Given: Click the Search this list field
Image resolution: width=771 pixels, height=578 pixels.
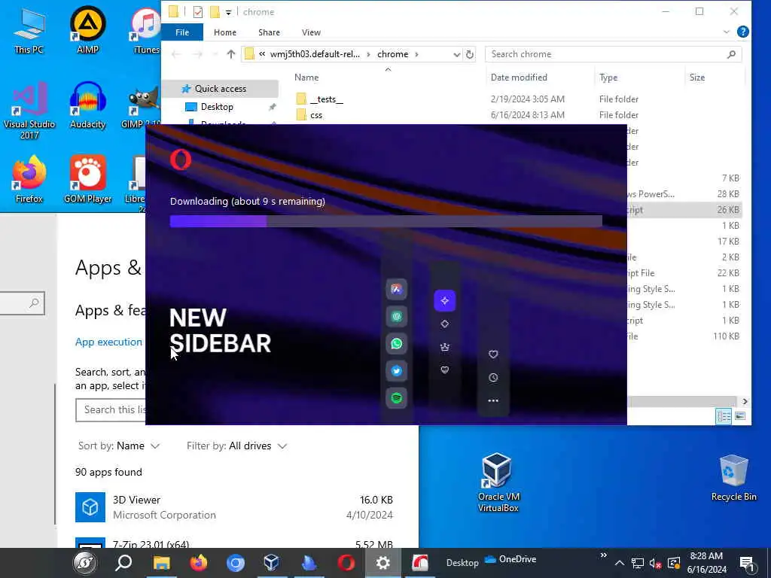Looking at the screenshot, I should [111, 410].
